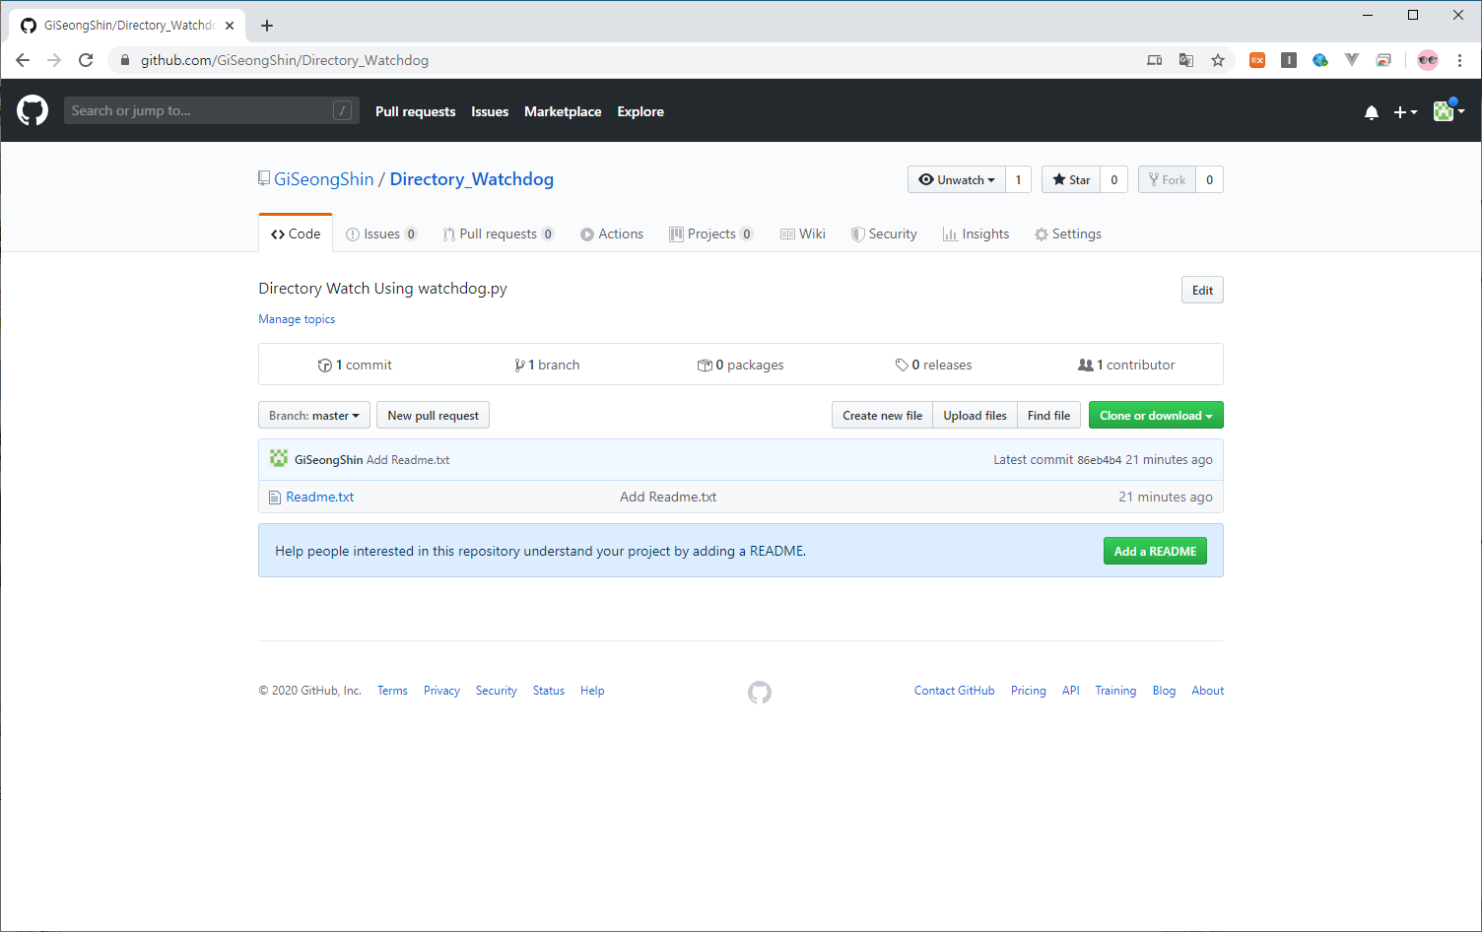Click Find file
Image resolution: width=1482 pixels, height=932 pixels.
click(1048, 415)
